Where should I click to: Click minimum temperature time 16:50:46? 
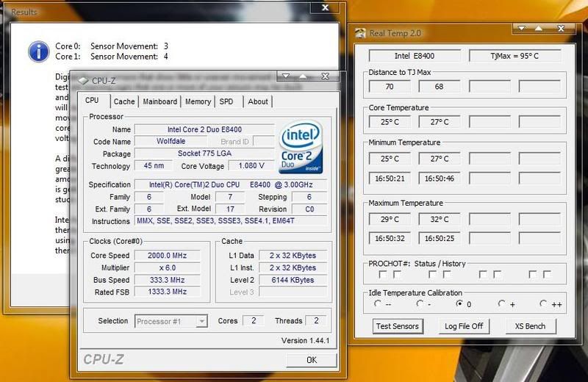click(439, 179)
